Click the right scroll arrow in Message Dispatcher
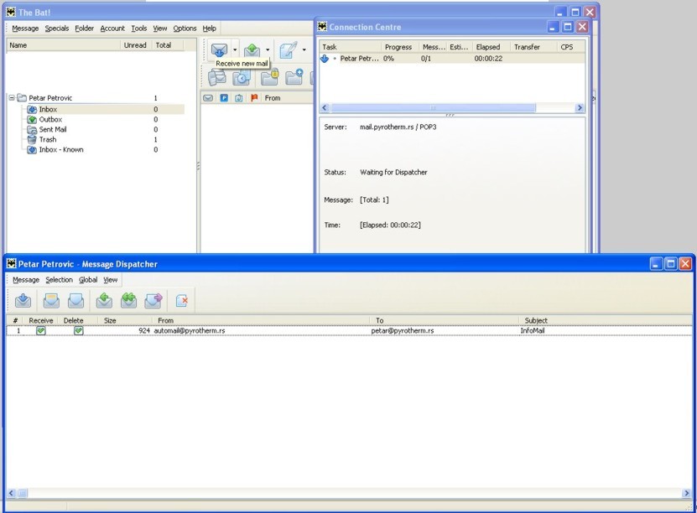The height and width of the screenshot is (513, 697). point(687,493)
